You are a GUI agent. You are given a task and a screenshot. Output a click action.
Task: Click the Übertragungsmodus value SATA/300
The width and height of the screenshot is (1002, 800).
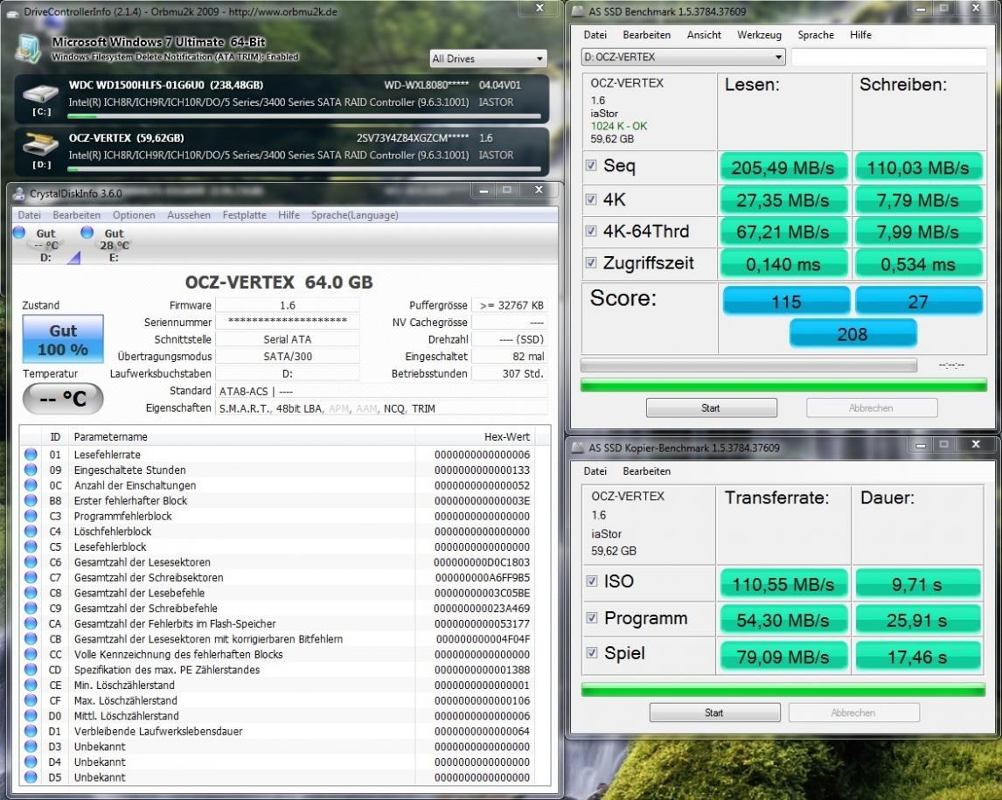coord(288,357)
